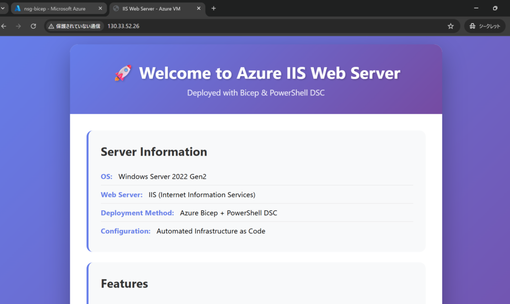The width and height of the screenshot is (510, 304).
Task: Bookmark this page with the star icon
Action: (451, 26)
